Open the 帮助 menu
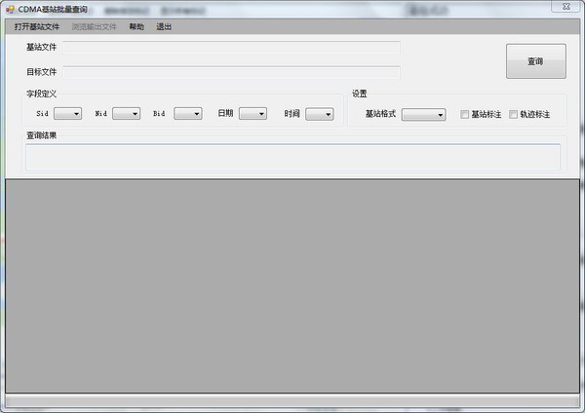585x413 pixels. [136, 27]
